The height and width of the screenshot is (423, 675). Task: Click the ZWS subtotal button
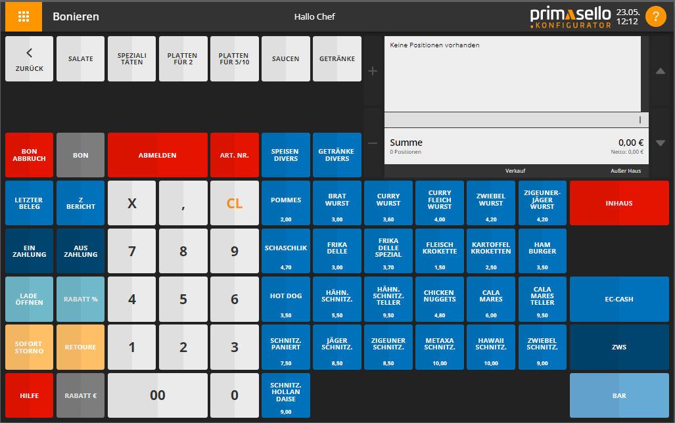pyautogui.click(x=619, y=347)
